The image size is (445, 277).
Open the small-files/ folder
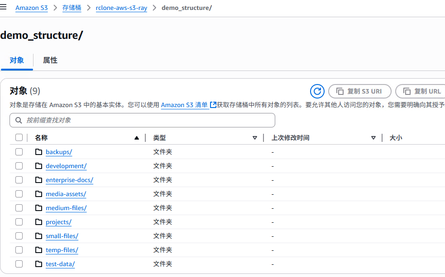[x=62, y=236]
